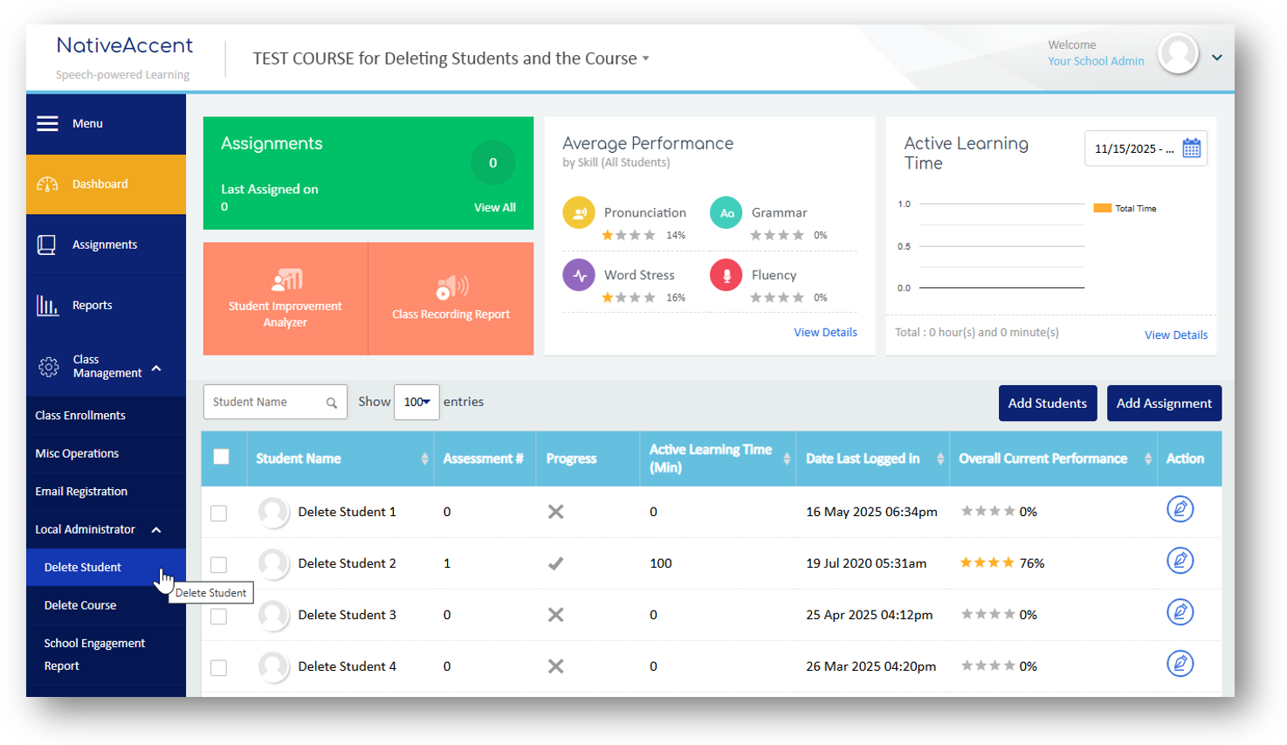Click the Student Improvement Analyzer tile
Image resolution: width=1287 pixels, height=745 pixels.
(x=286, y=299)
